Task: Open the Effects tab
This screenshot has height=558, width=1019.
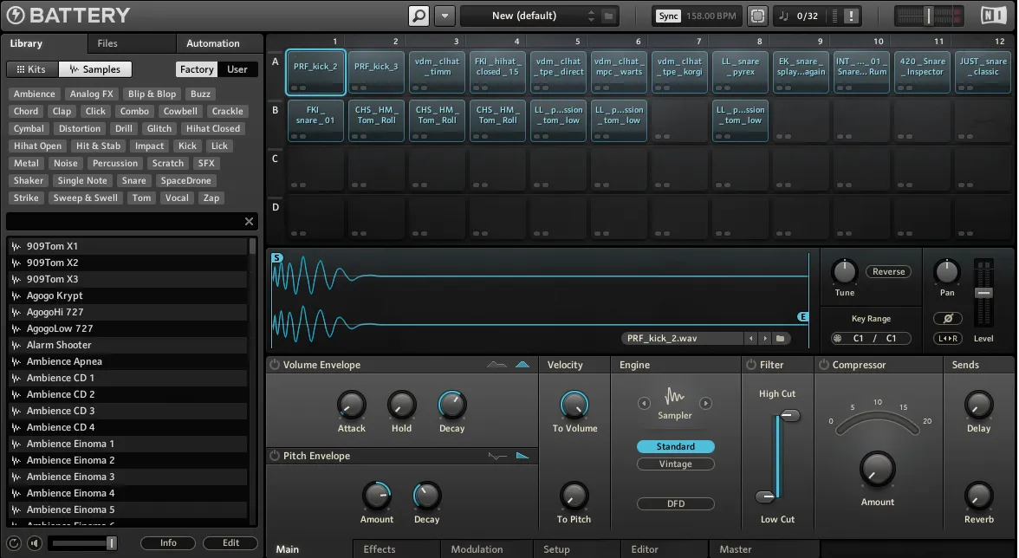Action: pyautogui.click(x=380, y=549)
